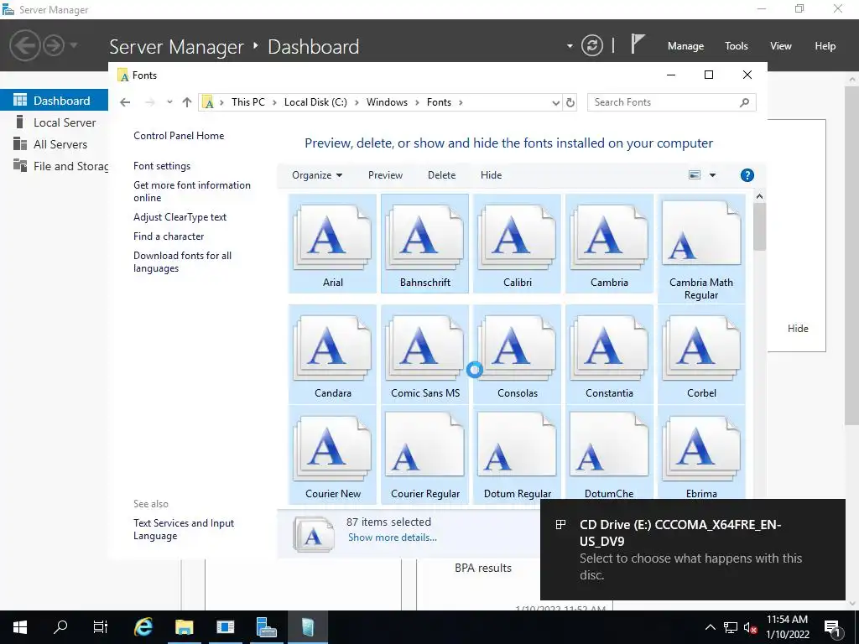This screenshot has width=859, height=644.
Task: Open recent locations dropdown in Fonts window
Action: pos(169,102)
